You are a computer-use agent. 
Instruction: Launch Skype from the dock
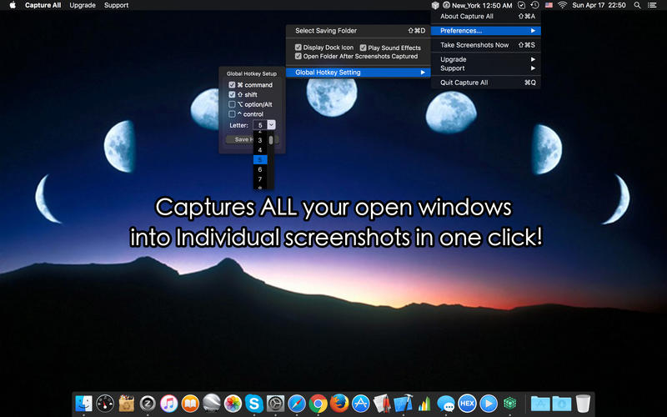pyautogui.click(x=254, y=404)
